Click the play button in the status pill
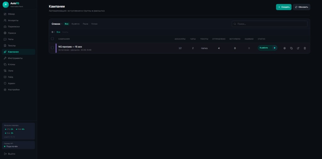 [x=275, y=48]
